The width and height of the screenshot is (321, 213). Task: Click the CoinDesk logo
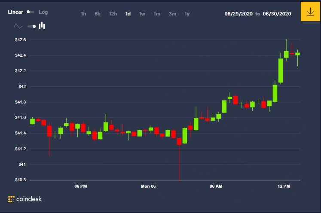[x=25, y=199]
